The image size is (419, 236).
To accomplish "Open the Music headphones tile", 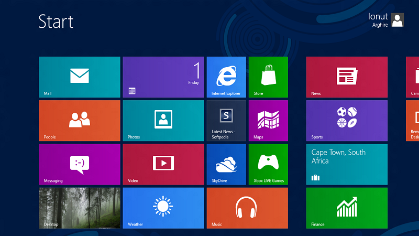I will click(x=247, y=208).
